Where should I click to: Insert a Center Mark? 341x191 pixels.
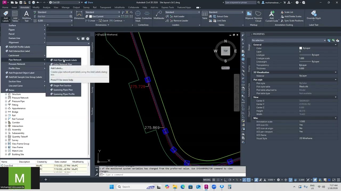click(138, 16)
